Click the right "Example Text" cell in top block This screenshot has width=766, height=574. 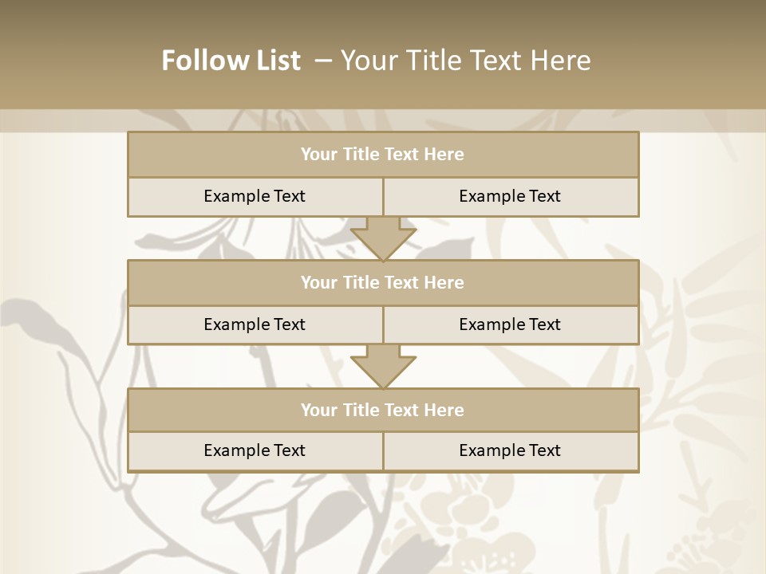coord(510,196)
